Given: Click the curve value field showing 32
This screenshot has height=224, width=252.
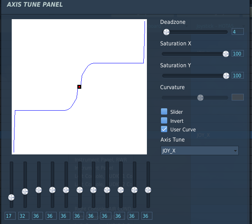Looking at the screenshot, I should (x=24, y=216).
